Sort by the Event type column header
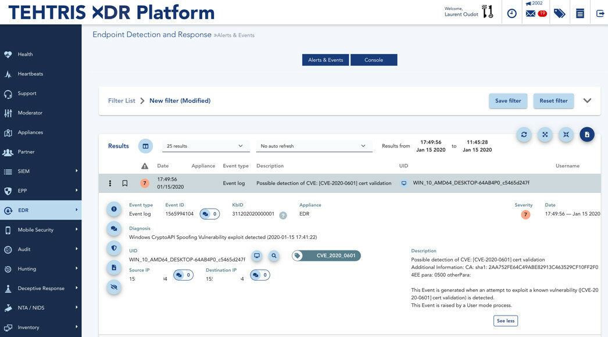Image resolution: width=608 pixels, height=337 pixels. [236, 166]
